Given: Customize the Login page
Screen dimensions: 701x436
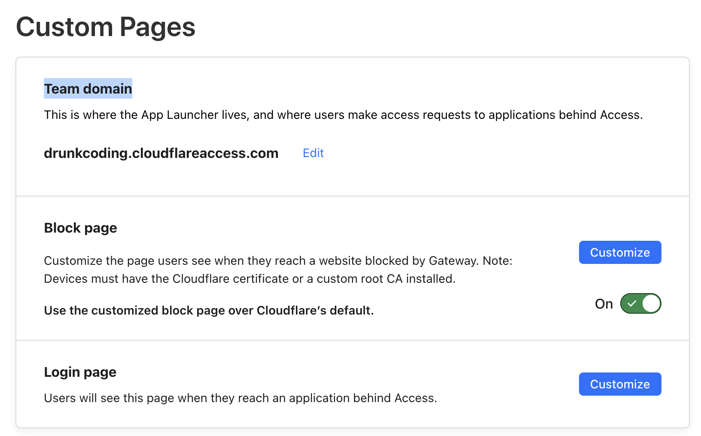Looking at the screenshot, I should (x=620, y=384).
